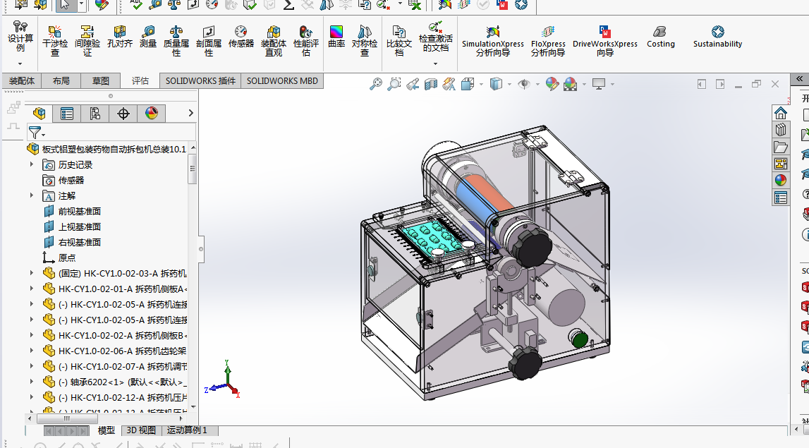
Task: Open the 运动算例 1 tab
Action: [x=187, y=430]
